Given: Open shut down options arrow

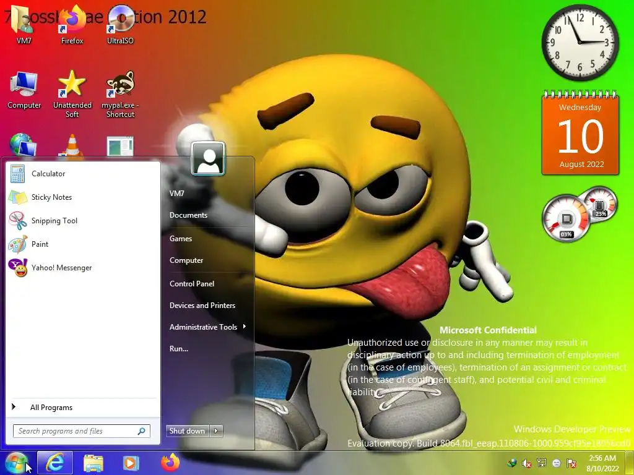Looking at the screenshot, I should tap(216, 431).
